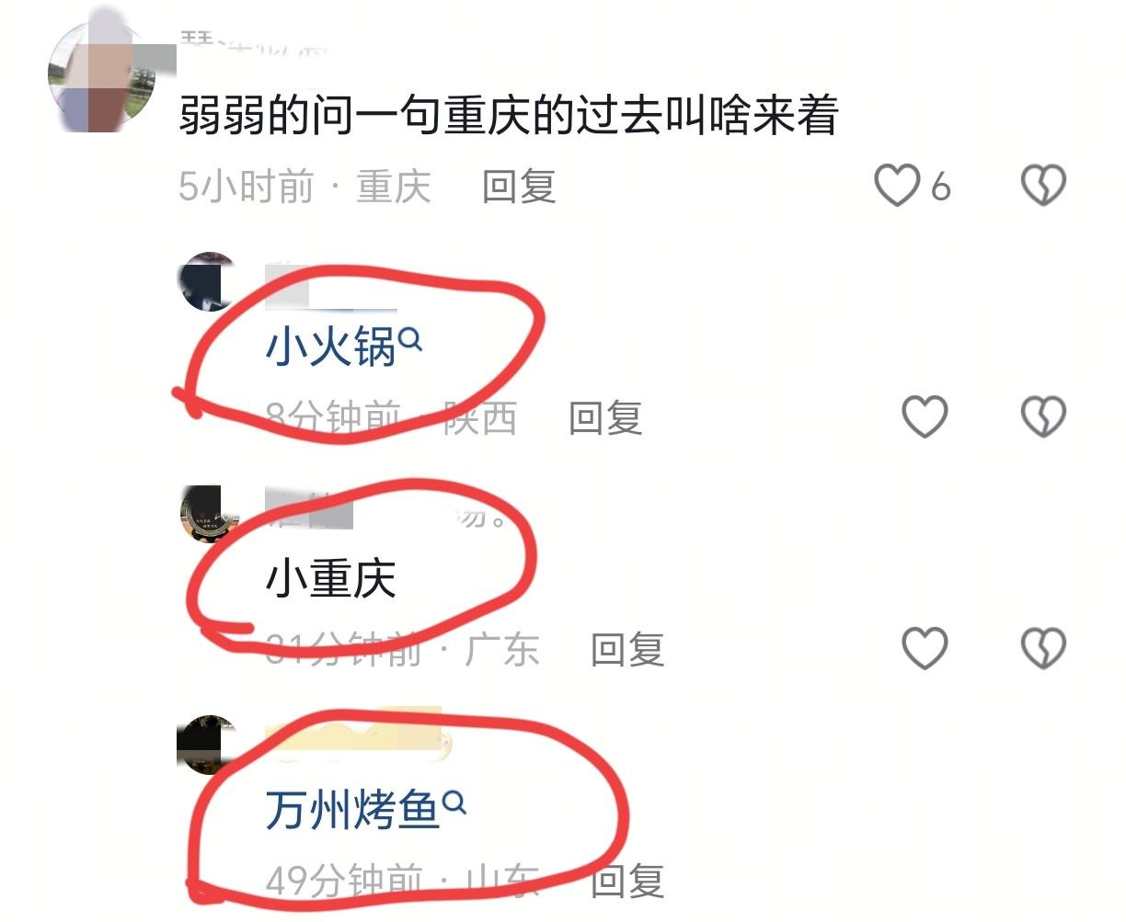This screenshot has width=1126, height=922.
Task: Tap the 小重庆 comment text
Action: (330, 579)
